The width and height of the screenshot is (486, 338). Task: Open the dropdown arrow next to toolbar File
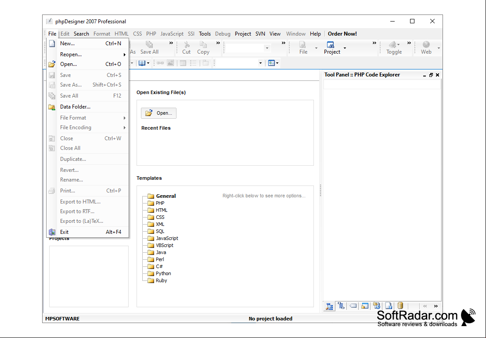[316, 48]
